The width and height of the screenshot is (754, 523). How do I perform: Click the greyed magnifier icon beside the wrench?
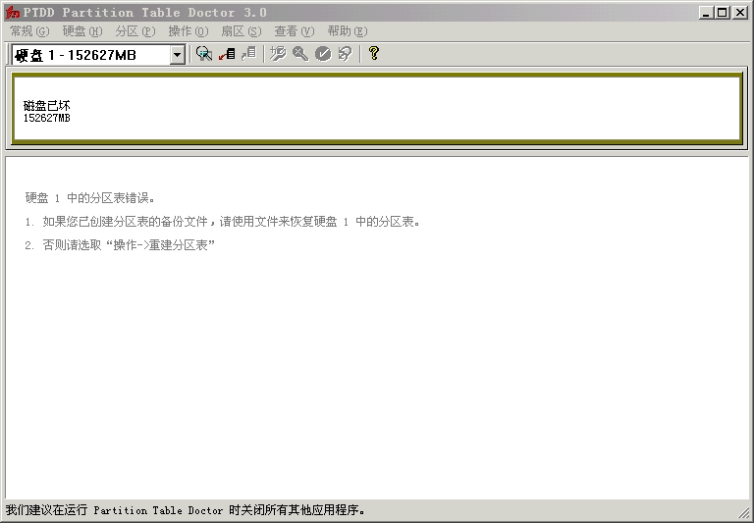[299, 54]
